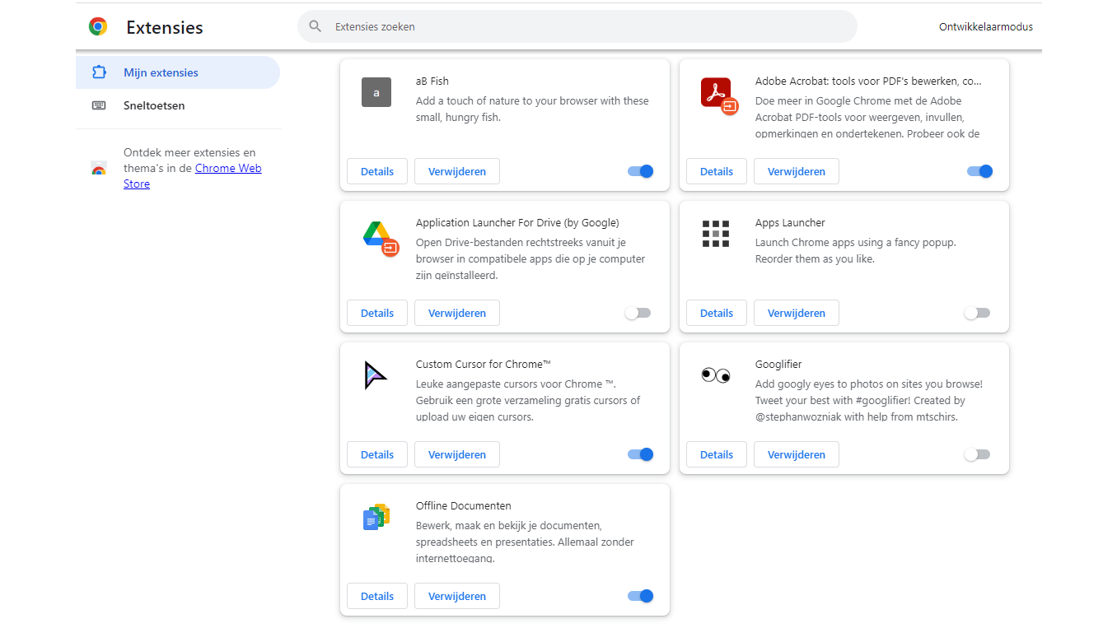This screenshot has width=1117, height=628.
Task: Click the Extensies zoeken search field
Action: 577,26
